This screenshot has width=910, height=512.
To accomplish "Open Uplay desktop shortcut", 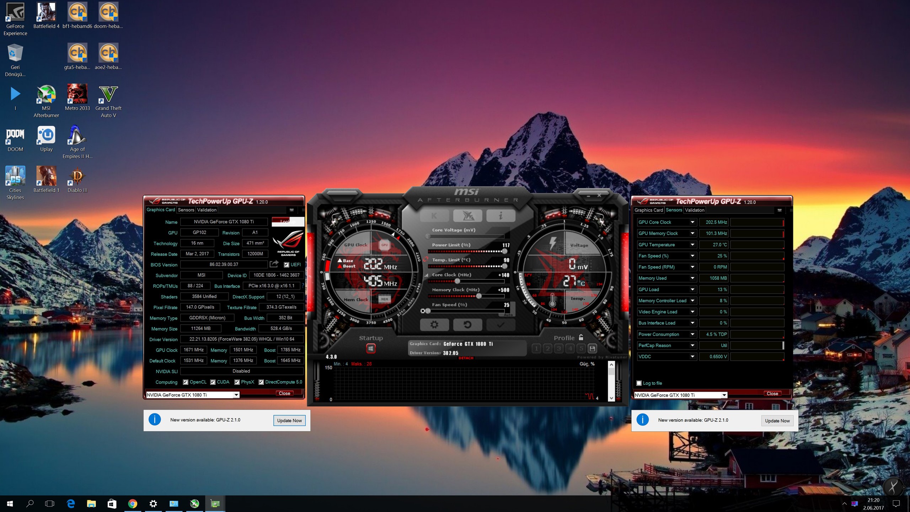I will coord(46,139).
